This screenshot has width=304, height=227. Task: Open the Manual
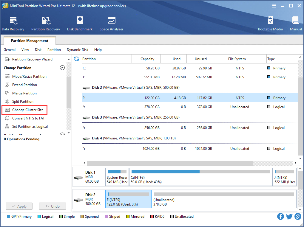point(295,23)
